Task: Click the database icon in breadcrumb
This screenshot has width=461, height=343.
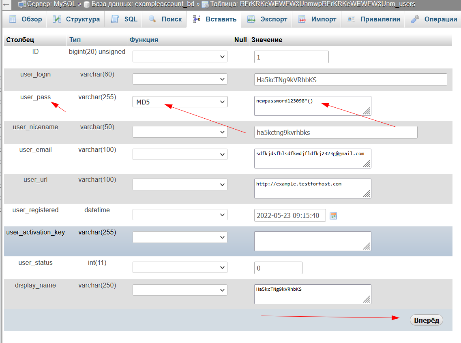Action: pyautogui.click(x=86, y=4)
